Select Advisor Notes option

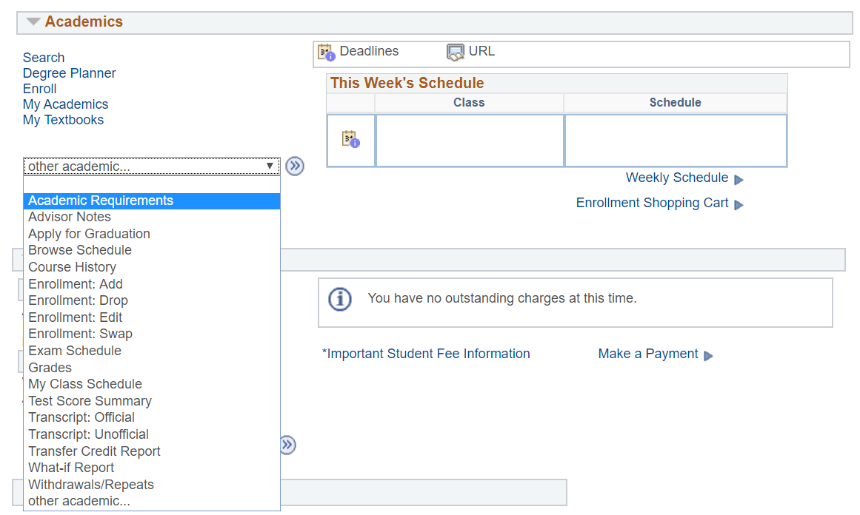tap(151, 217)
